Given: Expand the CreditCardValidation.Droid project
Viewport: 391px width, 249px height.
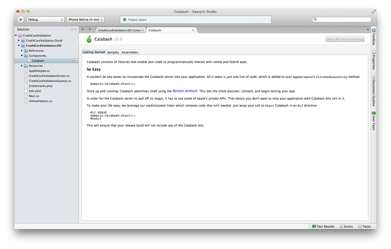Looking at the screenshot, I should 19,41.
